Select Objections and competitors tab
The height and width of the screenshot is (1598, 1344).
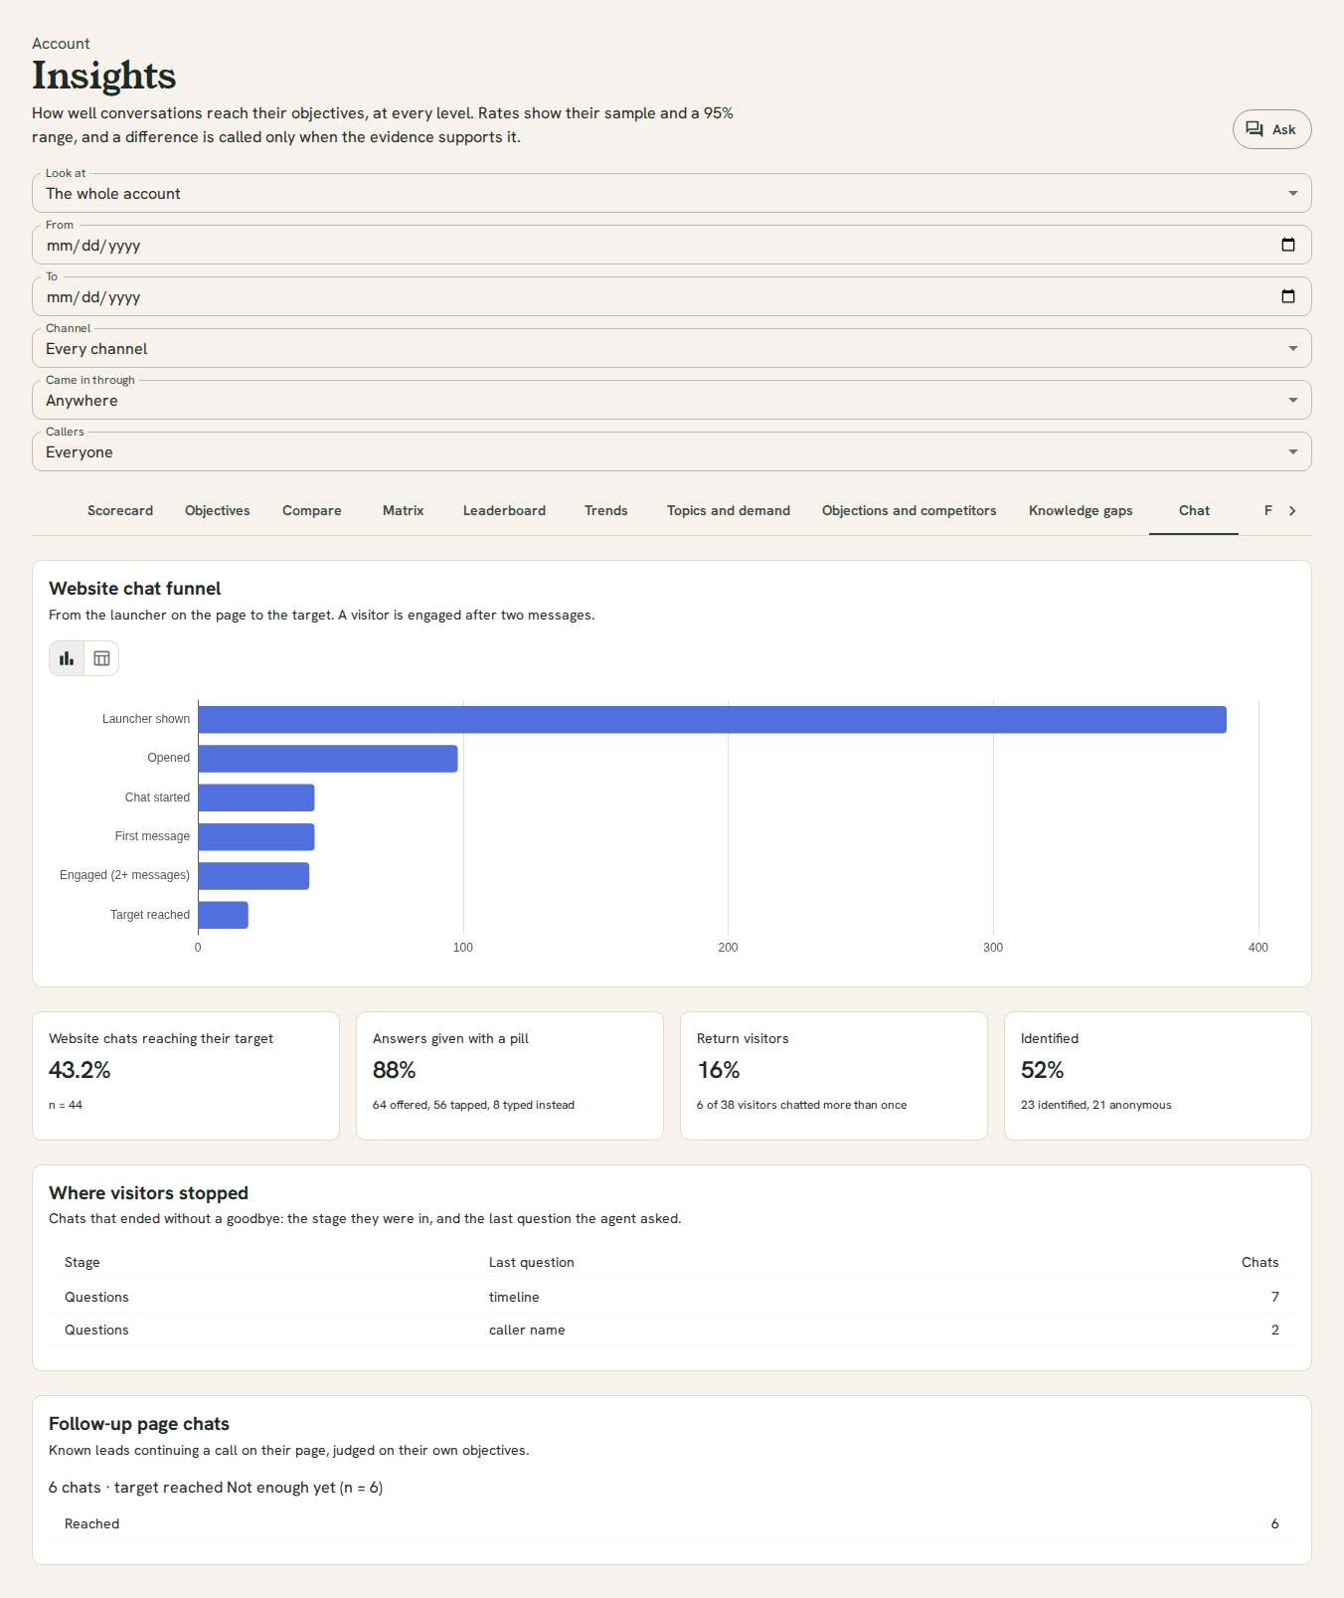pyautogui.click(x=910, y=510)
